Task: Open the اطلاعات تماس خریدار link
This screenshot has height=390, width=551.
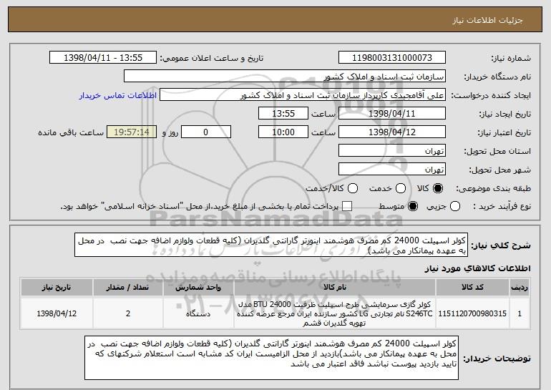Action: coord(118,96)
